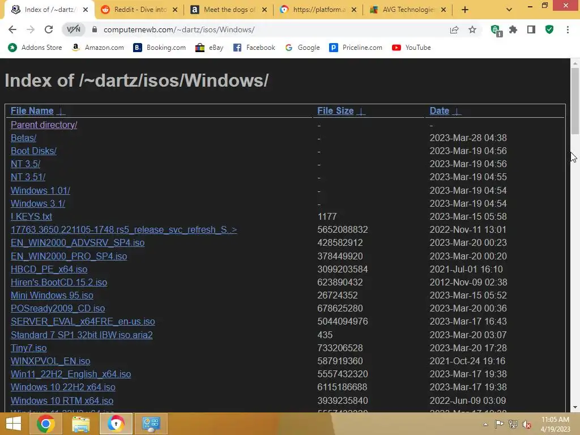Screen dimensions: 580x435
Task: Open the NT 3.51 folder
Action: coord(28,177)
